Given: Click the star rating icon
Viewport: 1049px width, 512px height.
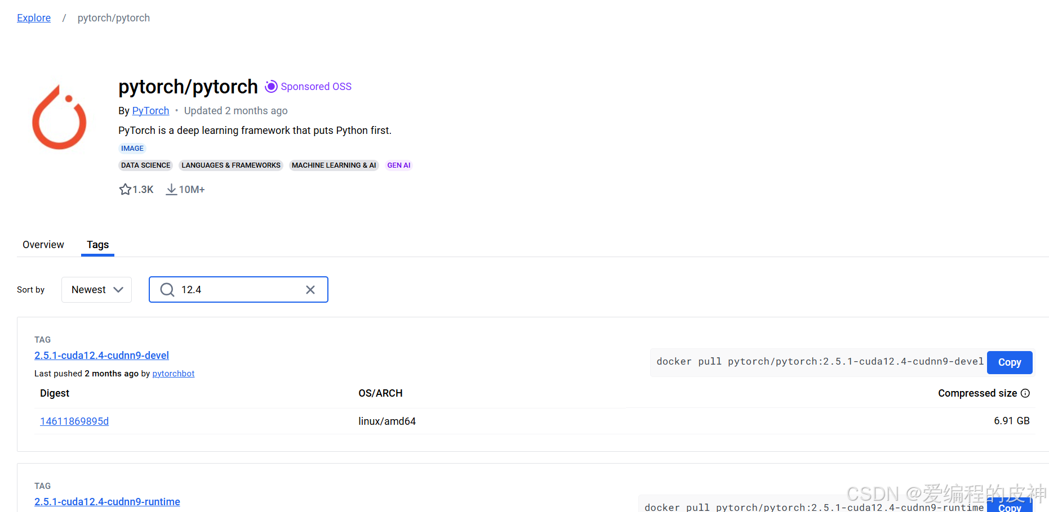Looking at the screenshot, I should (x=125, y=190).
